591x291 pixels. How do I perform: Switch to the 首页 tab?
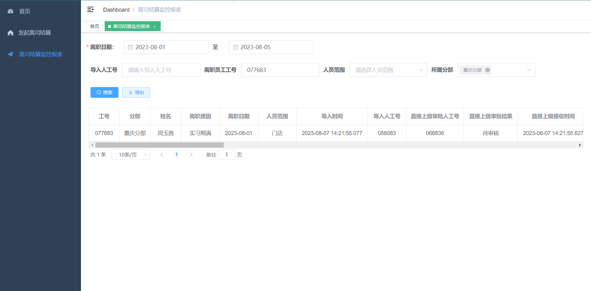94,26
